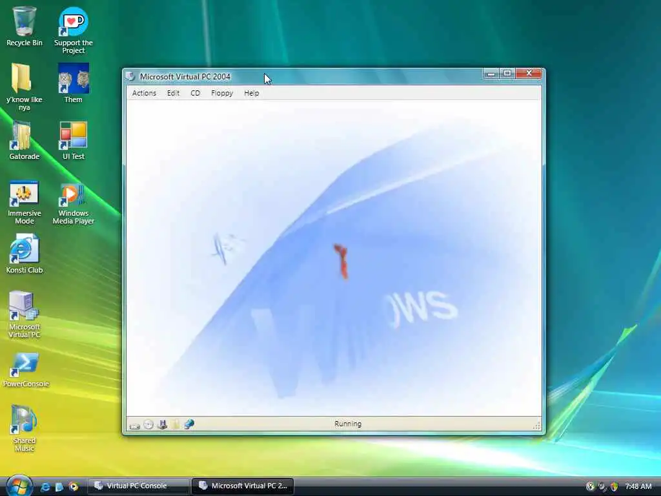Image resolution: width=661 pixels, height=496 pixels.
Task: Select the Shared Music shortcut
Action: pos(24,428)
